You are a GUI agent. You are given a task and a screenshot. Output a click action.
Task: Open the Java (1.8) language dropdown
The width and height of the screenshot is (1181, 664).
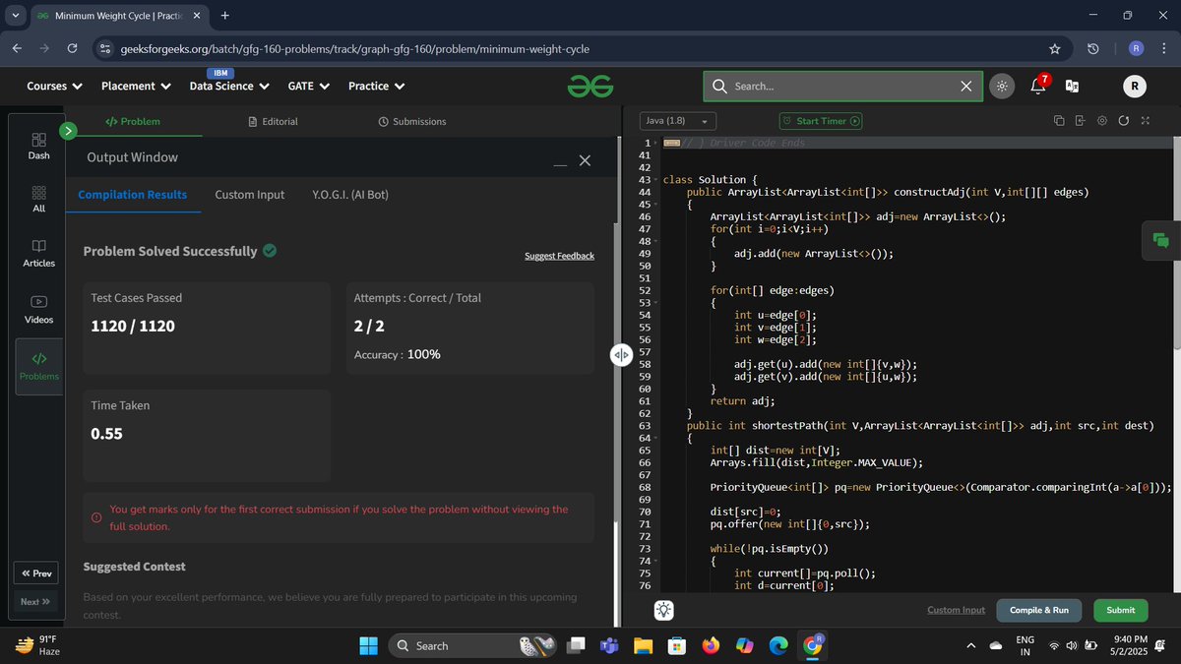677,121
